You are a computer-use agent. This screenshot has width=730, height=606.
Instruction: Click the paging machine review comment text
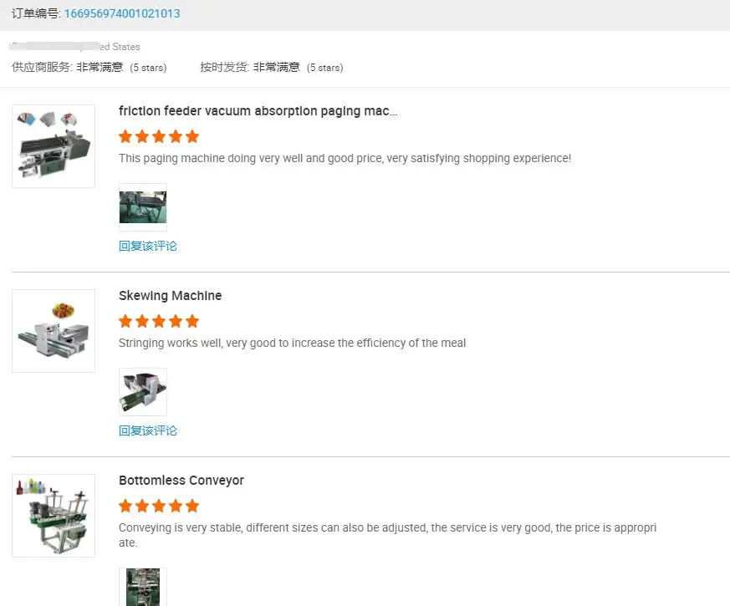click(x=345, y=158)
